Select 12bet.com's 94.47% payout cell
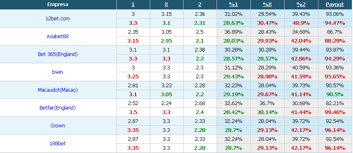353x153 pixels. tap(335, 23)
